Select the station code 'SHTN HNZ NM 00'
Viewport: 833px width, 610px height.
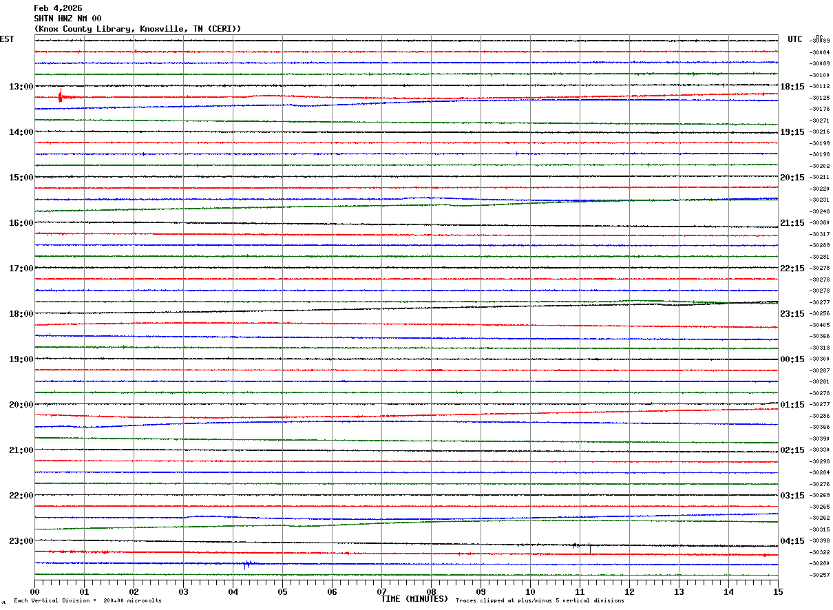(x=67, y=19)
